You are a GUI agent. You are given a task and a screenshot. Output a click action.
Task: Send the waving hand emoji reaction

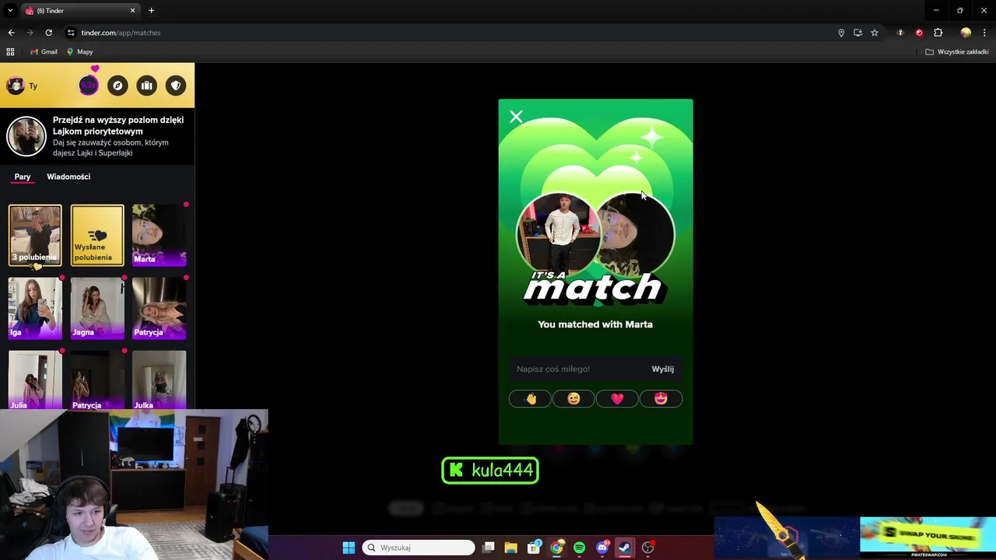pos(530,399)
